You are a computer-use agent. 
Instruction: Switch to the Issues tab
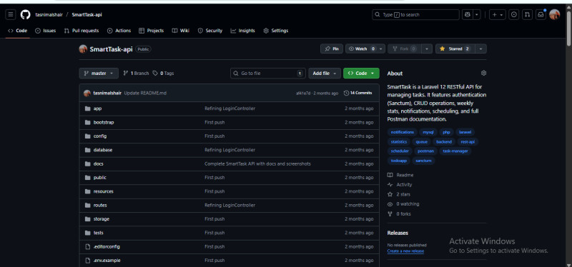[46, 31]
